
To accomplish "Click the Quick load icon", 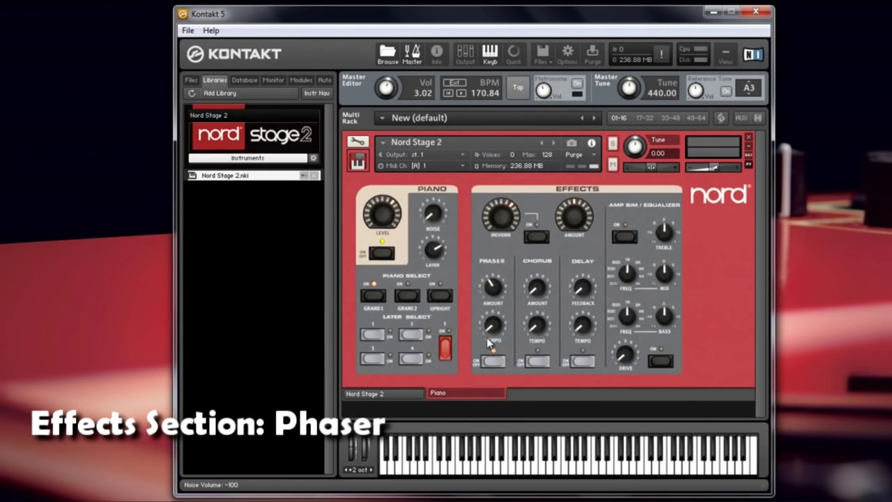I will (x=514, y=54).
